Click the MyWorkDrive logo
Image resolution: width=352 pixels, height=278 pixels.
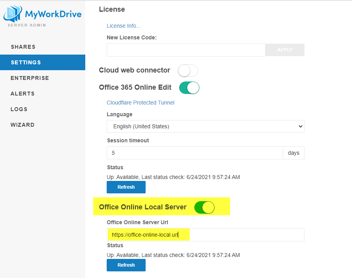click(x=42, y=15)
